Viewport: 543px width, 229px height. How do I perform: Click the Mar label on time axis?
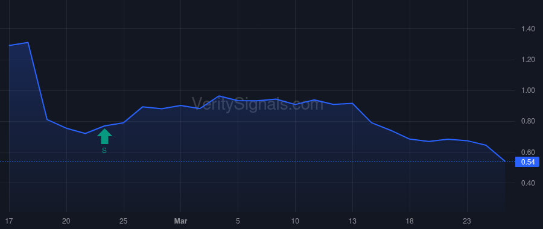[x=181, y=221]
